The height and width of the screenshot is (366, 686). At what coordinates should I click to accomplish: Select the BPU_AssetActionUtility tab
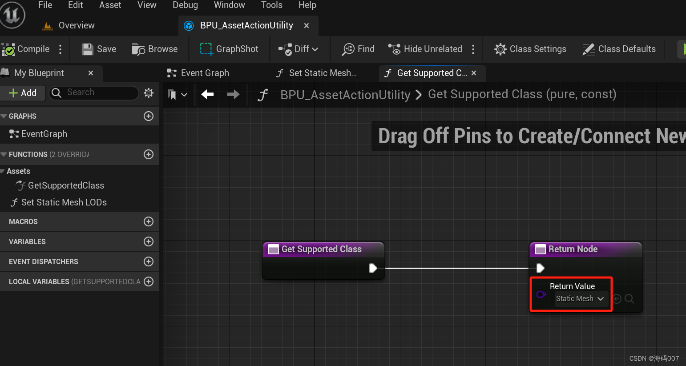[x=246, y=26]
